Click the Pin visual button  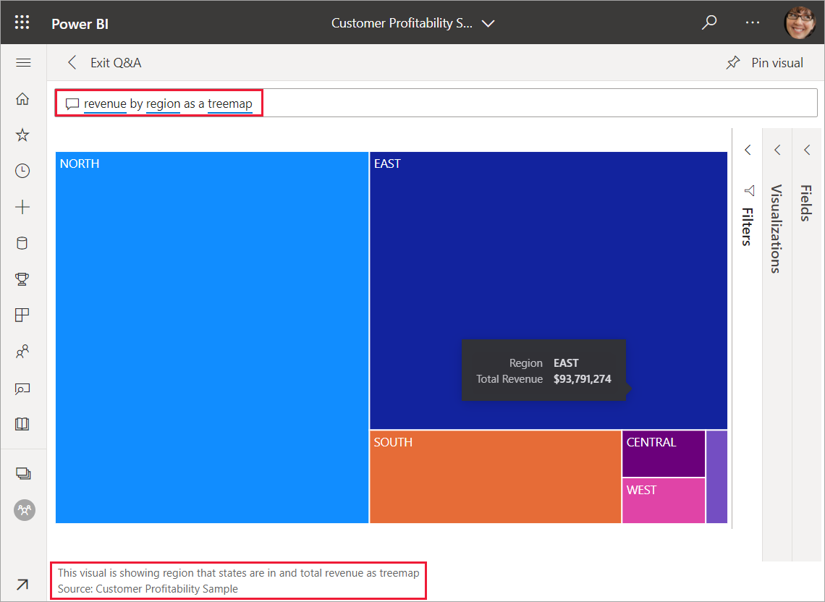764,63
